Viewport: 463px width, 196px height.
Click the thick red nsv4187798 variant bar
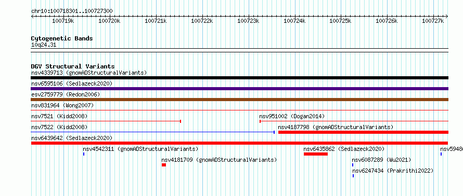point(363,132)
